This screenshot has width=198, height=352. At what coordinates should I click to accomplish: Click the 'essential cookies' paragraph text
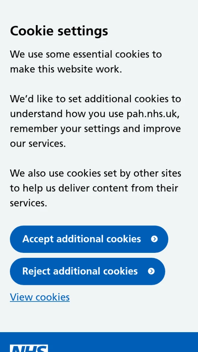(x=86, y=54)
